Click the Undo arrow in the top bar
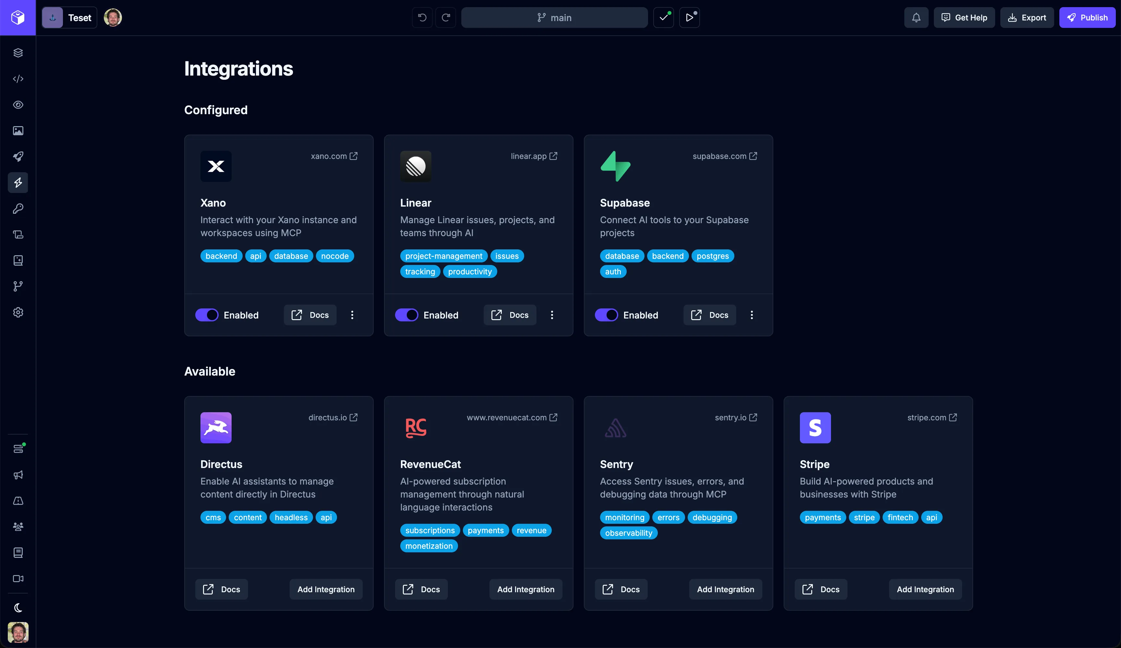This screenshot has height=648, width=1121. pyautogui.click(x=421, y=17)
